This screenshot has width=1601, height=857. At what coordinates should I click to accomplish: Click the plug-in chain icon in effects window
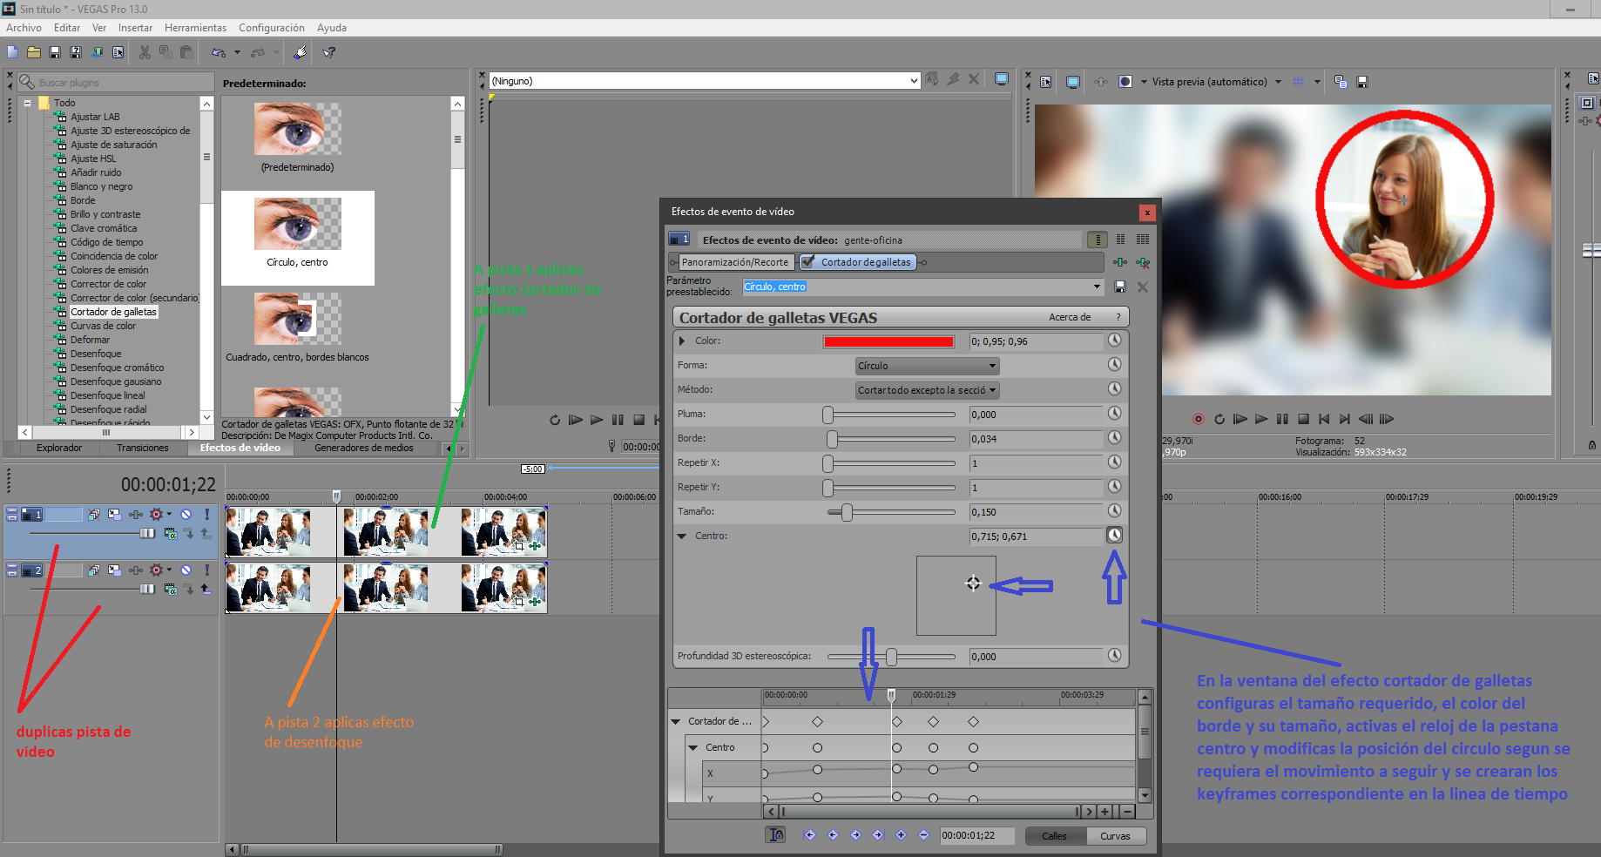pos(1120,262)
